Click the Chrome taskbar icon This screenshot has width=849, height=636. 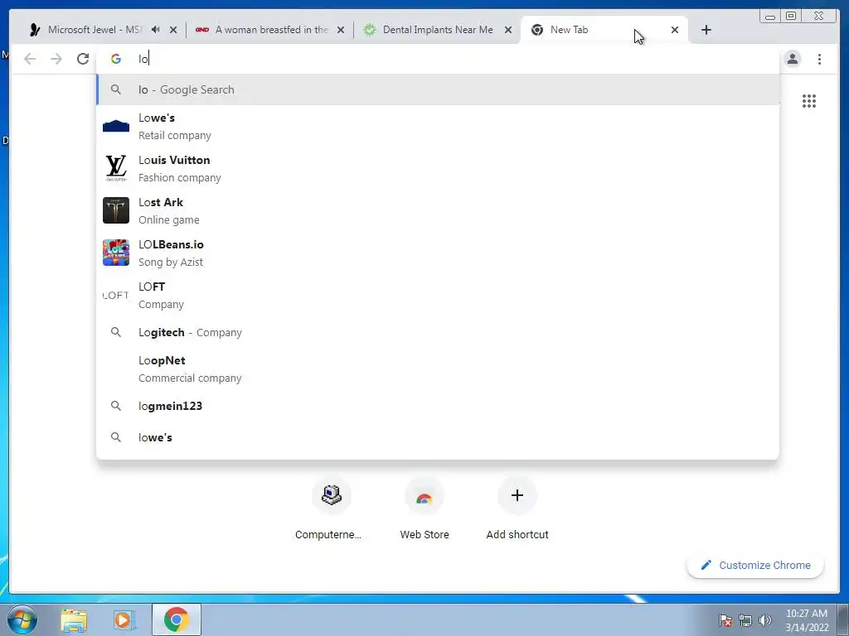click(x=177, y=619)
